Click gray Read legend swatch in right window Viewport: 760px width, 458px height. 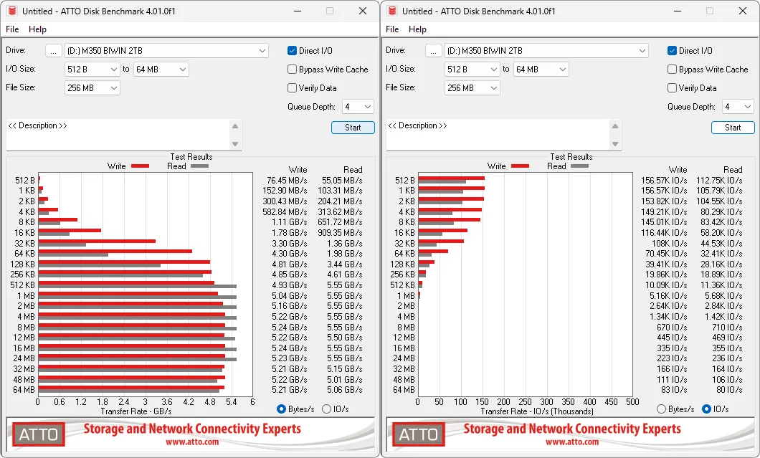[x=580, y=166]
